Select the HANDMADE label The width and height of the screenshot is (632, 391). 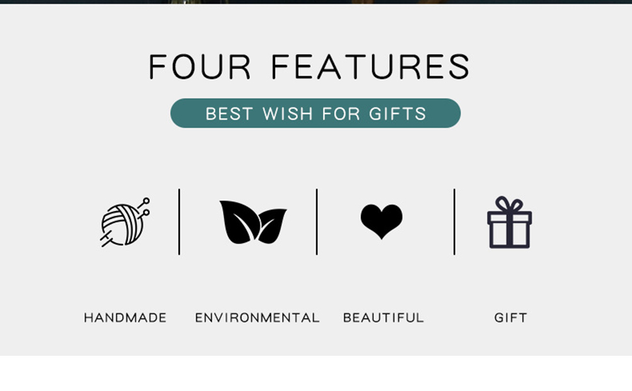click(125, 317)
